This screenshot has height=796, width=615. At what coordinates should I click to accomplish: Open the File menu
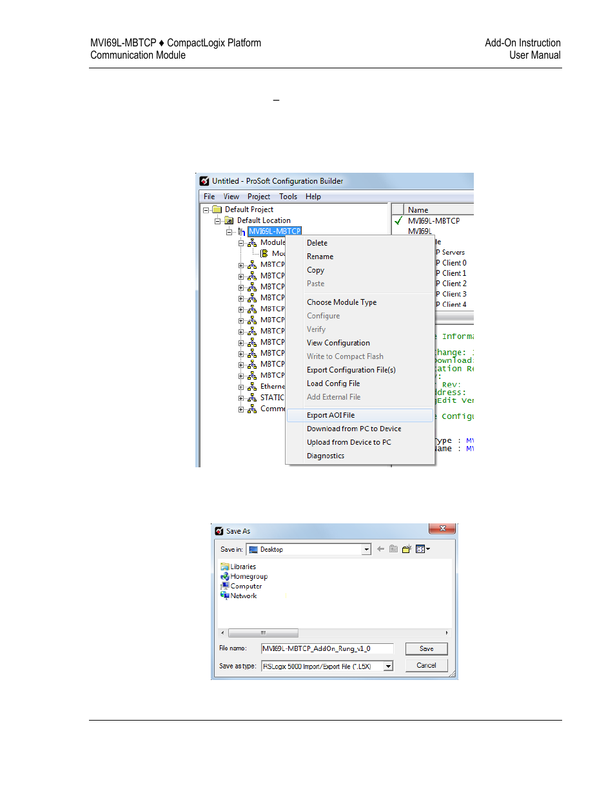coord(210,197)
